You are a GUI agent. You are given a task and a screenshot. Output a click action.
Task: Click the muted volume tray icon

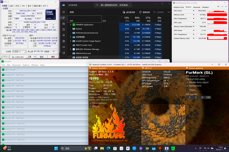(209, 148)
